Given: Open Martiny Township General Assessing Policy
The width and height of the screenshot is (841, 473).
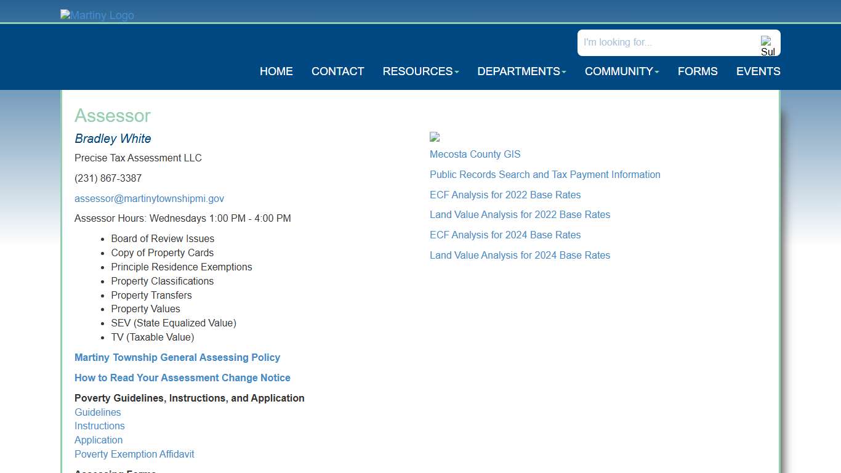Looking at the screenshot, I should [177, 358].
